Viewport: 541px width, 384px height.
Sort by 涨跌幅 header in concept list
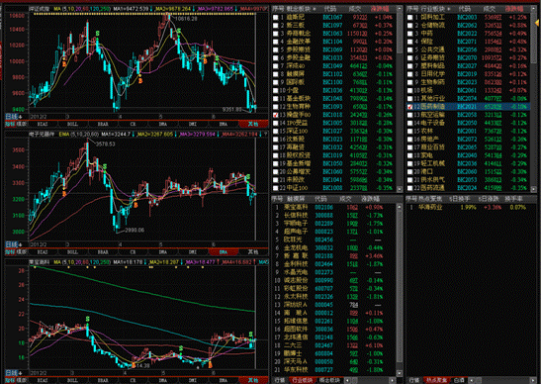click(x=379, y=9)
